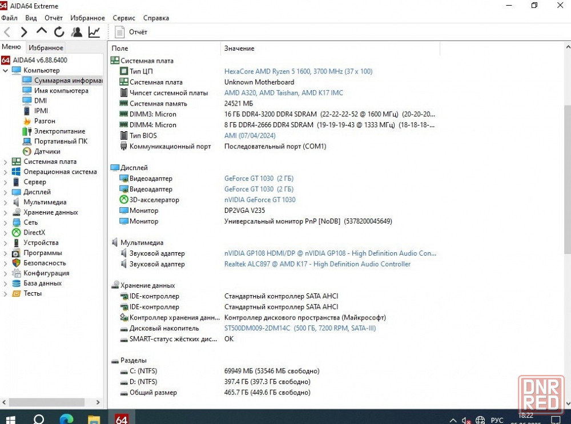Image resolution: width=571 pixels, height=424 pixels.
Task: Click the Устройства tree icon
Action: point(16,243)
